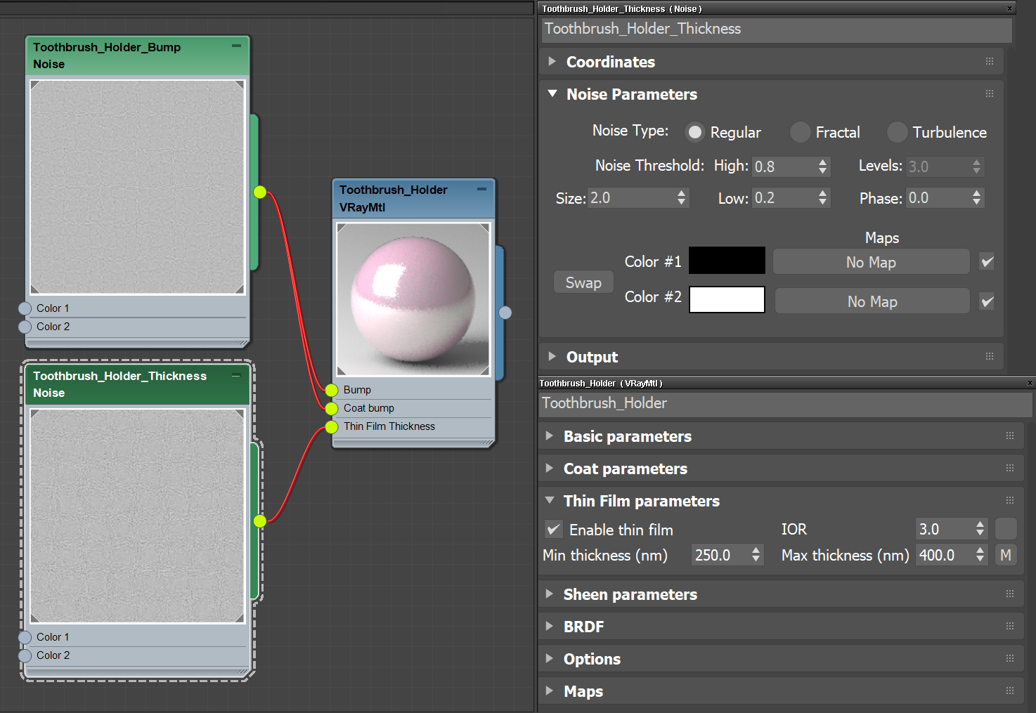Click the Toothbrush_Holder_Thickness (Noise) panel title bar

click(703, 8)
